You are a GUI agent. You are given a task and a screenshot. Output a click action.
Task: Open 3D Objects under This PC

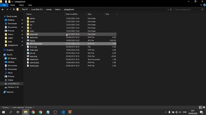click(x=12, y=58)
